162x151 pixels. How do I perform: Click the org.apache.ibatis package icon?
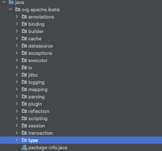[x=18, y=9]
